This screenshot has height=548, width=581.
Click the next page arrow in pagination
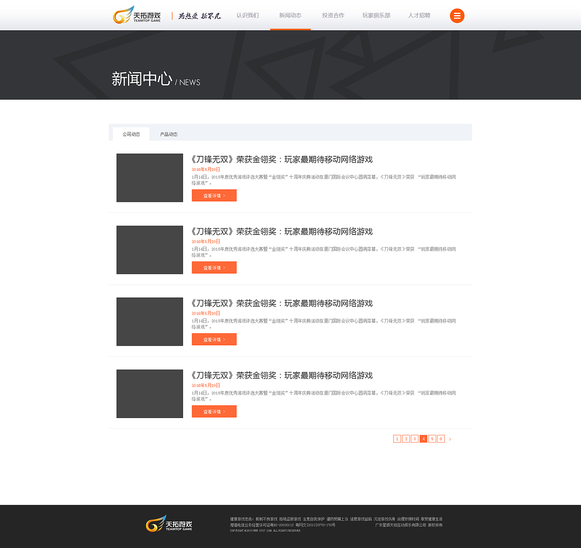(450, 439)
